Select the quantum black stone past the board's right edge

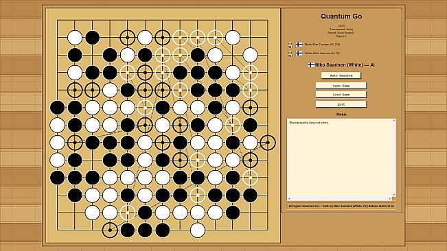268,143
